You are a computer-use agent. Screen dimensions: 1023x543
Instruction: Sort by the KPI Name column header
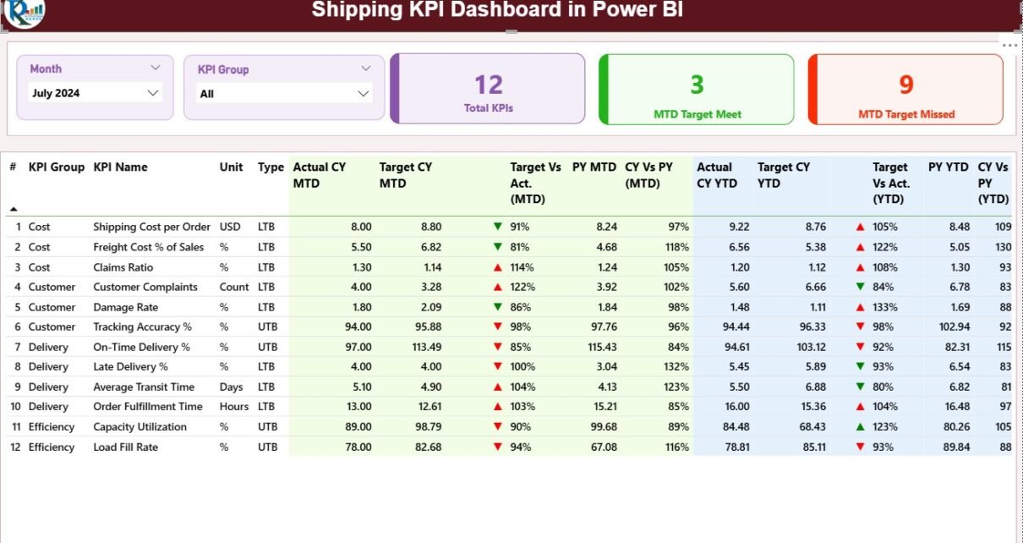[x=120, y=167]
